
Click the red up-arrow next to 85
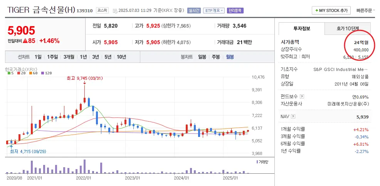point(25,41)
